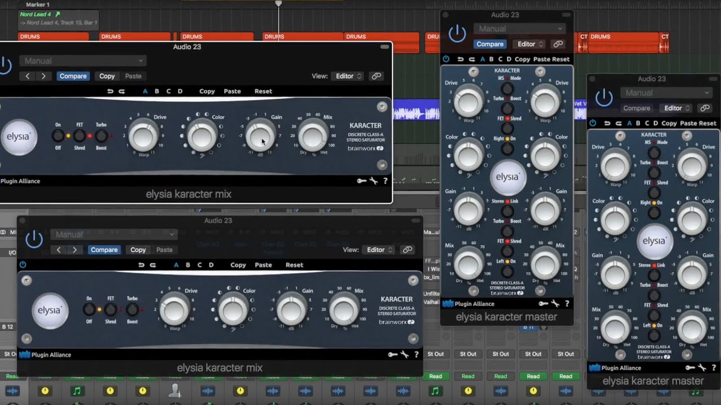The width and height of the screenshot is (721, 405).
Task: Click Compare button in rightmost karacter master window
Action: pos(637,108)
